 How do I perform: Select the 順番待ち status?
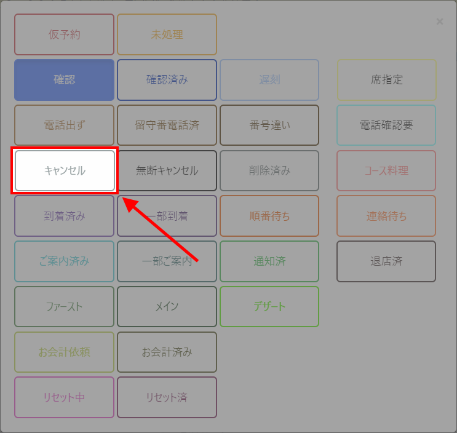269,216
